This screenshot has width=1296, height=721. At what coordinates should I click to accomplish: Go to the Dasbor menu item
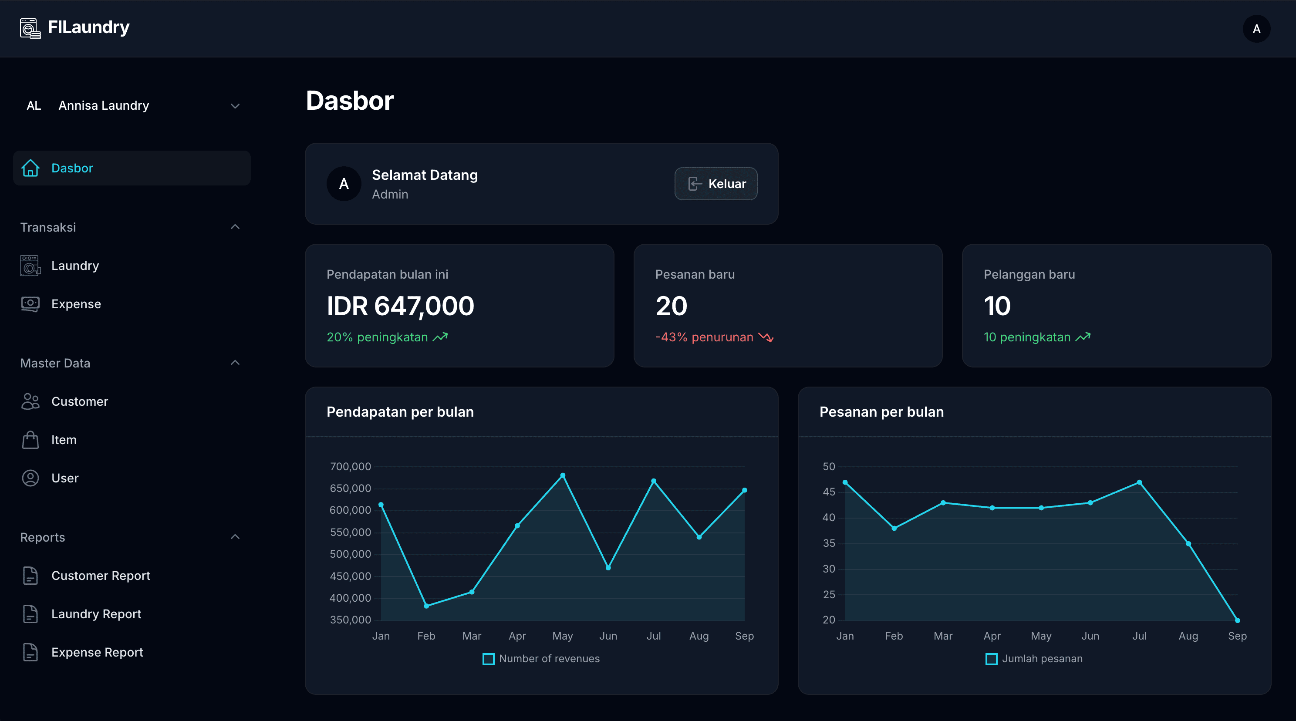click(132, 168)
